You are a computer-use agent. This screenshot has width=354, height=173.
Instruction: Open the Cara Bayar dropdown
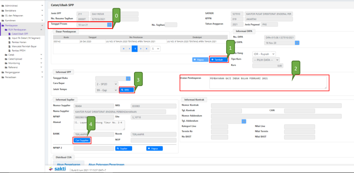point(106,84)
